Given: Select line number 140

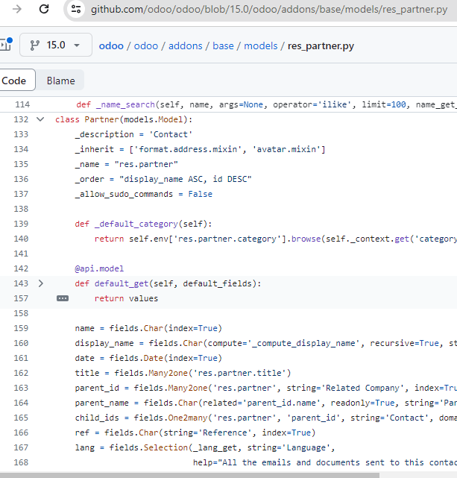Looking at the screenshot, I should (21, 239).
